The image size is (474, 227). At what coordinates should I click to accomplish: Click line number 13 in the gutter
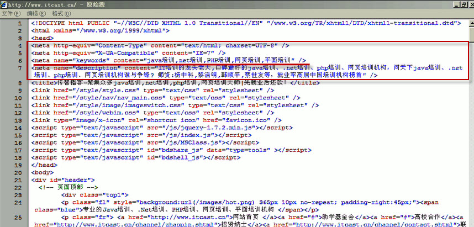18,120
